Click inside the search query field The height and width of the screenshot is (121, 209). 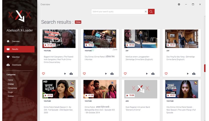coord(117,11)
